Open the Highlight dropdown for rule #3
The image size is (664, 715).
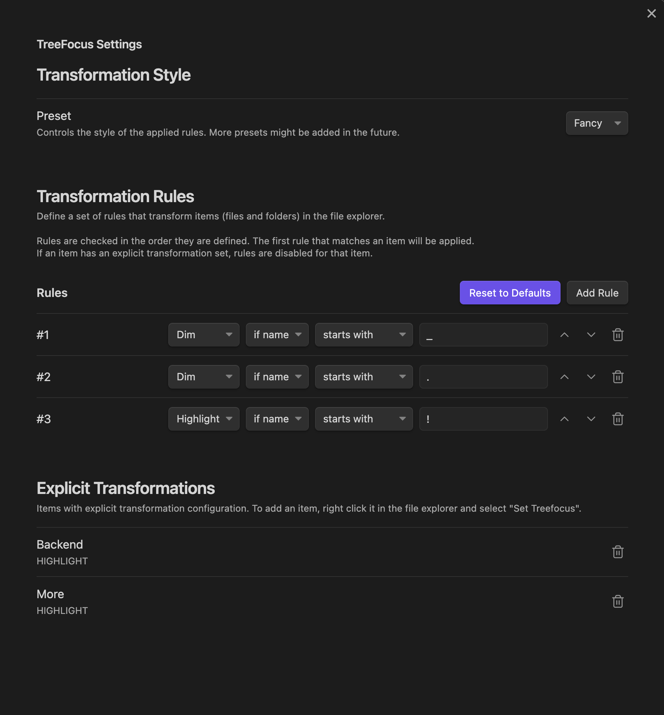[204, 419]
